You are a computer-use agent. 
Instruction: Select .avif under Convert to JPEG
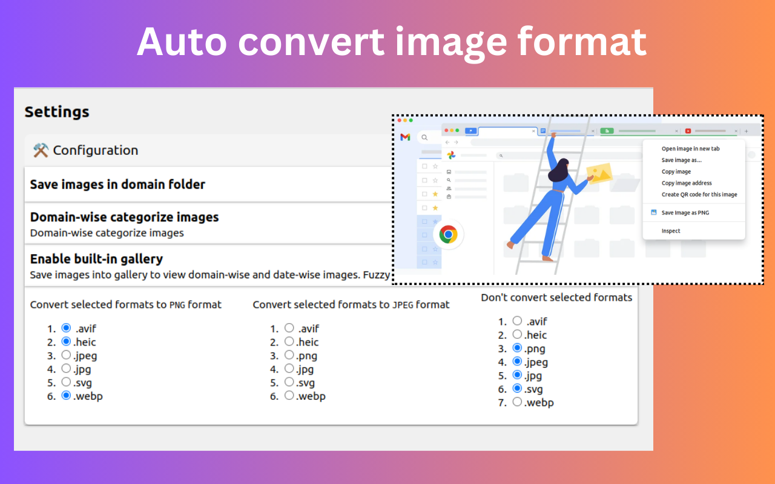pyautogui.click(x=289, y=328)
